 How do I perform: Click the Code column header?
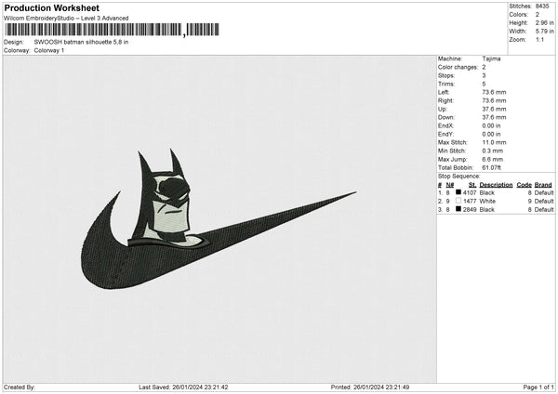click(525, 185)
